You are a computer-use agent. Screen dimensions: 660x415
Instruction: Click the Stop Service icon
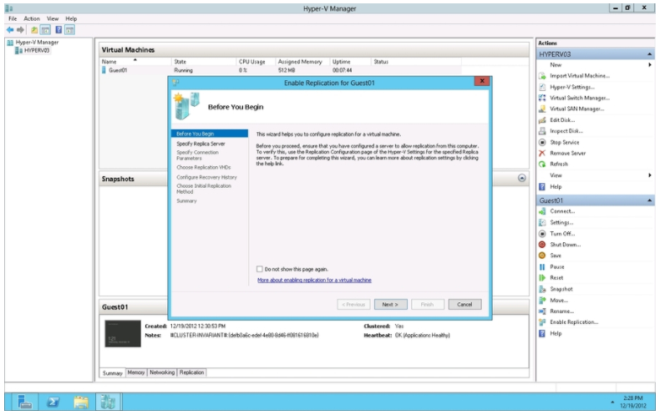pyautogui.click(x=542, y=142)
